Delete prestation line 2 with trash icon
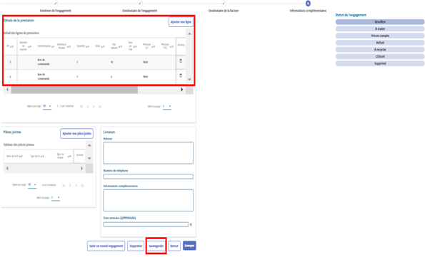425x257 pixels. (x=181, y=75)
